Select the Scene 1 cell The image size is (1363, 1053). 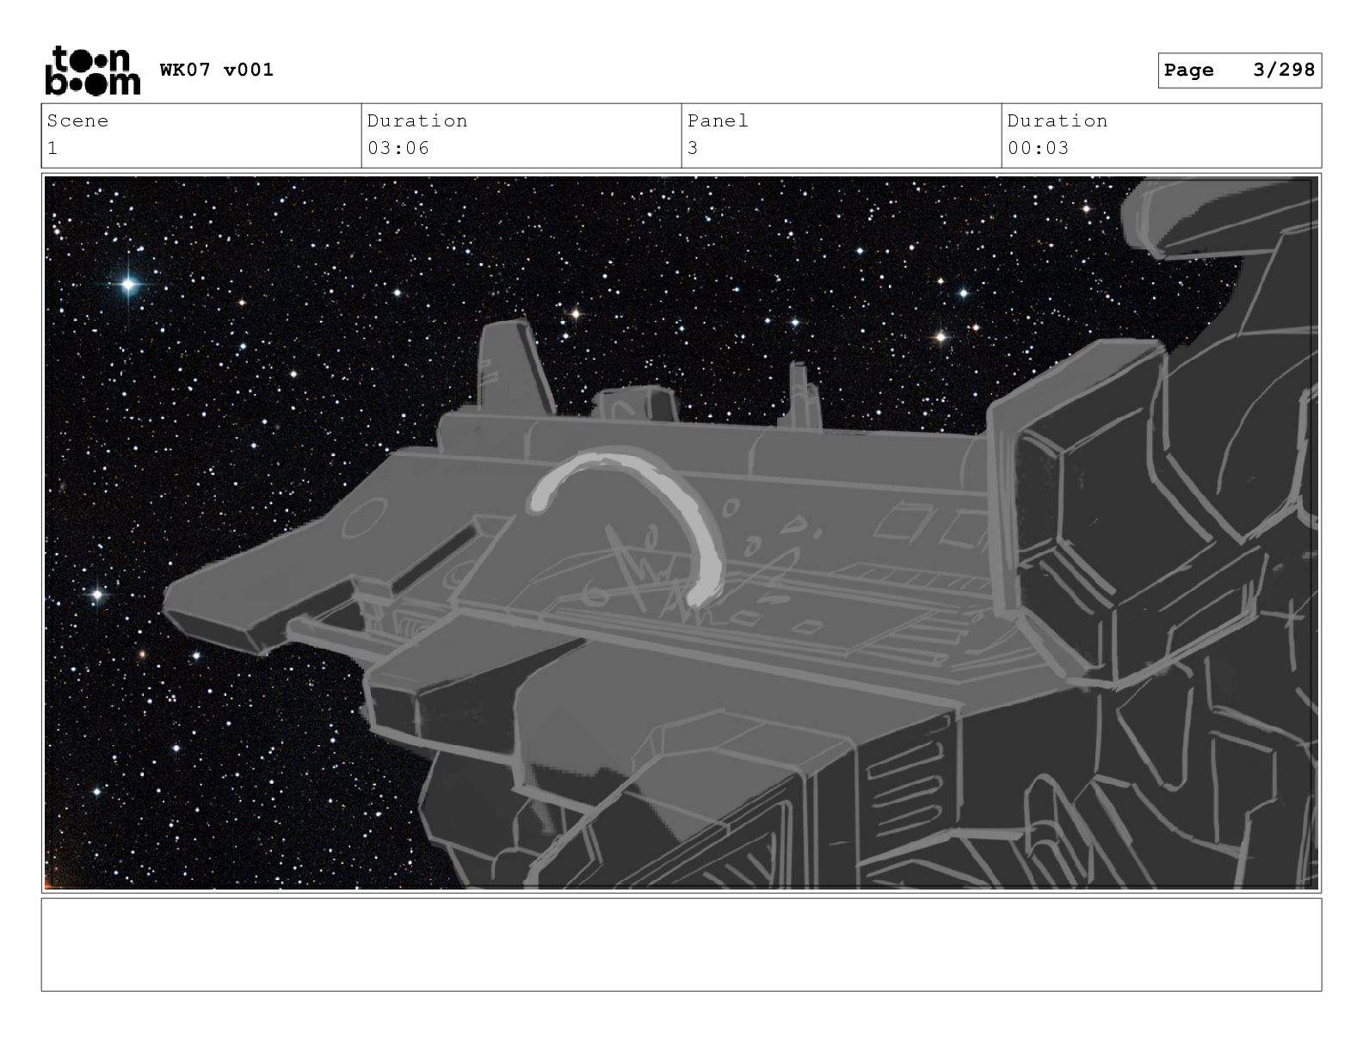201,136
